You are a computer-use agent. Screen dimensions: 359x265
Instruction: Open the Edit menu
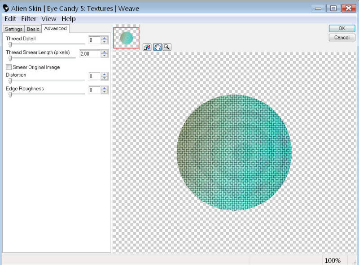pos(10,19)
